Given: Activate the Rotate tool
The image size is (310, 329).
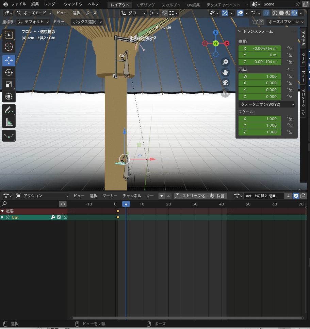Looking at the screenshot, I should pos(9,72).
